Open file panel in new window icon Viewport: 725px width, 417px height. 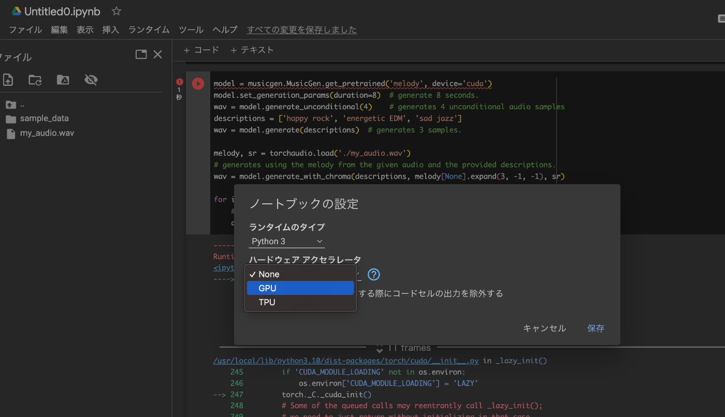click(141, 54)
